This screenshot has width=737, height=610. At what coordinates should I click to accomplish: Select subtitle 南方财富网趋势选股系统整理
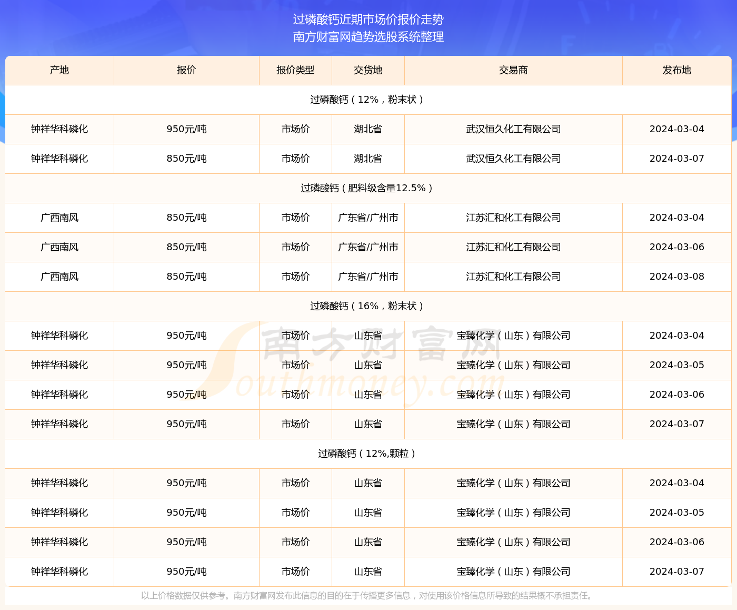(368, 37)
